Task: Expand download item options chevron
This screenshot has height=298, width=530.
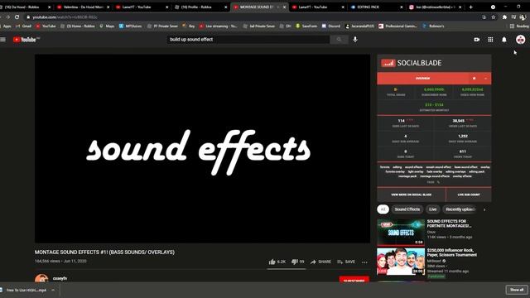Action: pyautogui.click(x=53, y=290)
